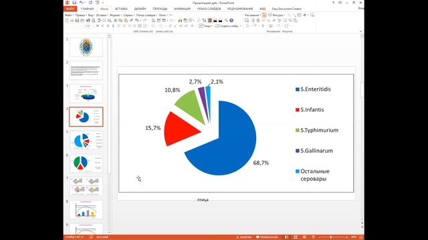Open the Рисование dropdown

click(x=252, y=15)
